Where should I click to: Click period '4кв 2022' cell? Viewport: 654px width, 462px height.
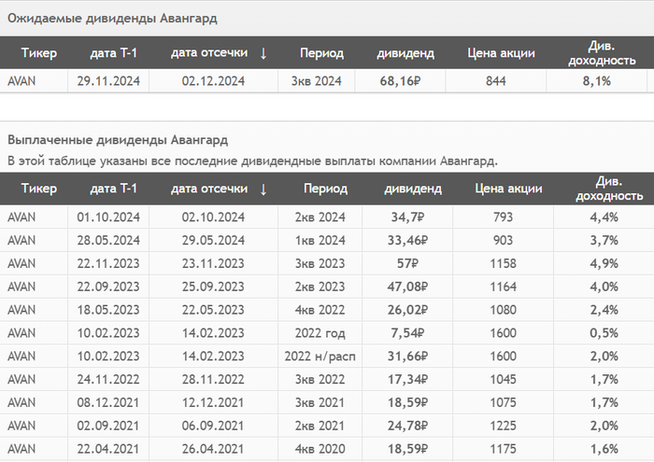point(320,310)
